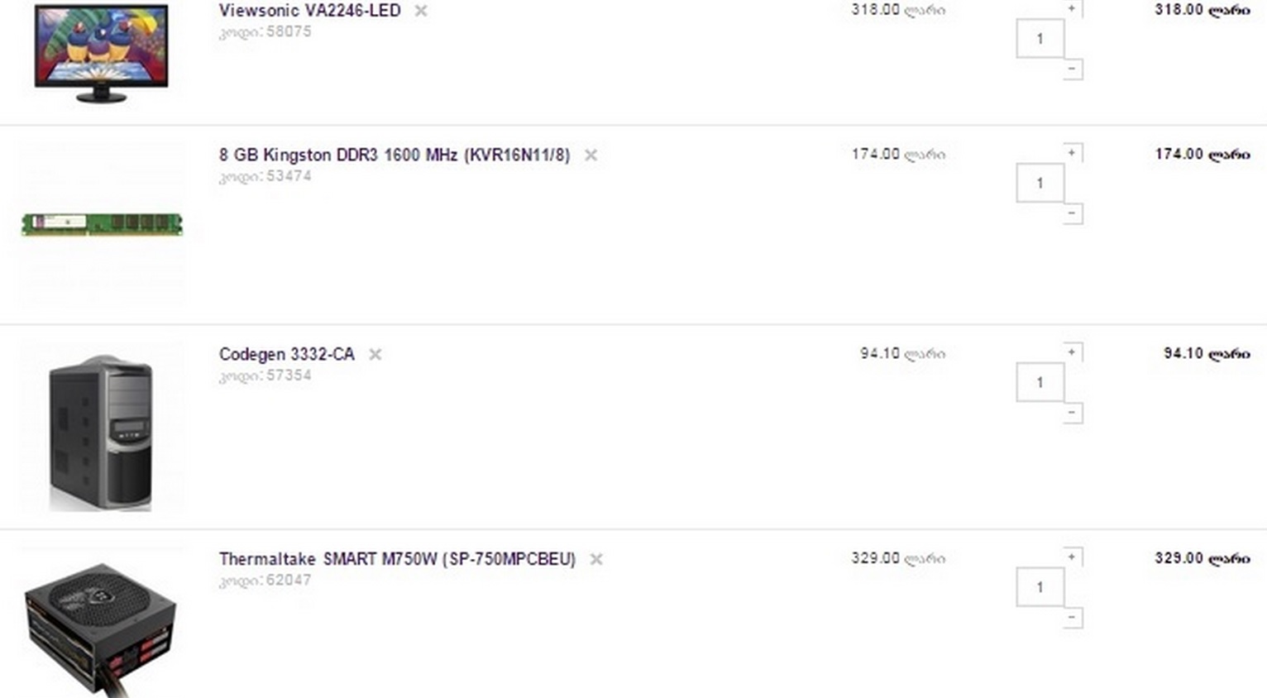Viewport: 1267px width, 698px height.
Task: Decrease quantity of the Viewsonic monitor
Action: coord(1072,69)
